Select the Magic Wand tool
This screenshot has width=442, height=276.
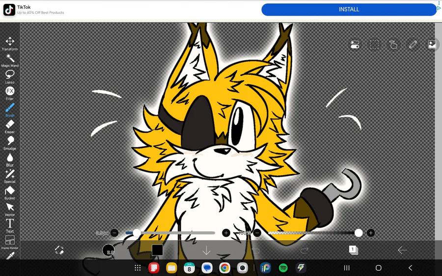click(10, 60)
